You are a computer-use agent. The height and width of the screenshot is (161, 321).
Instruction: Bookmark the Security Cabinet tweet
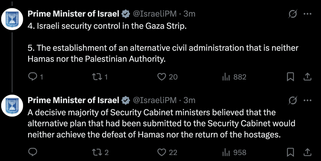(x=290, y=152)
